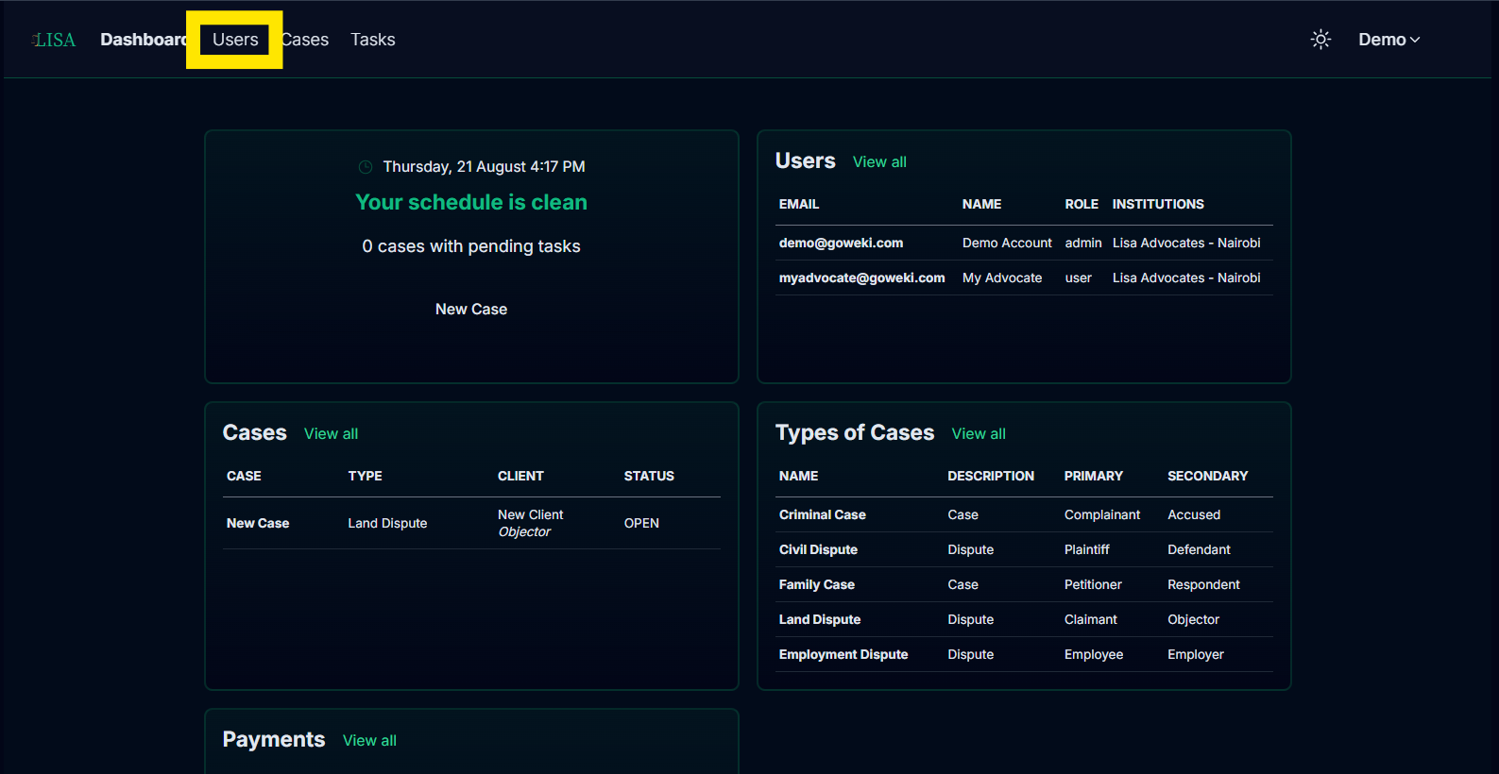Toggle the light/dark theme sun icon
The image size is (1499, 774).
click(1320, 40)
